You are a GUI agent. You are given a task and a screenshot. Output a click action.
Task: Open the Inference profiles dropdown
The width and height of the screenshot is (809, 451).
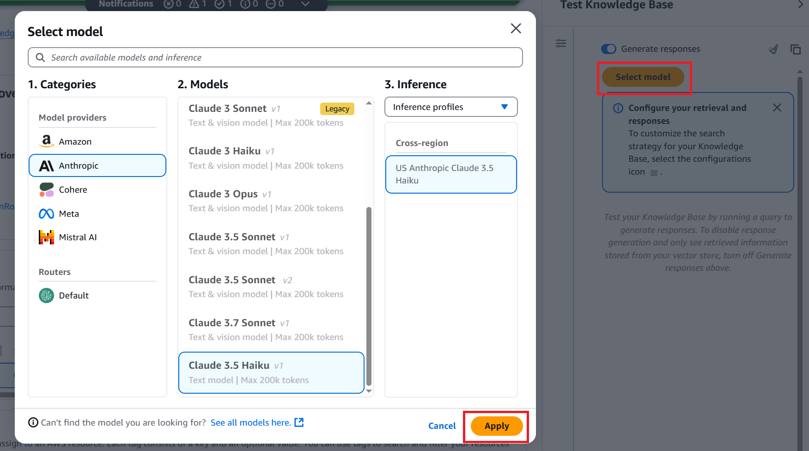click(451, 107)
